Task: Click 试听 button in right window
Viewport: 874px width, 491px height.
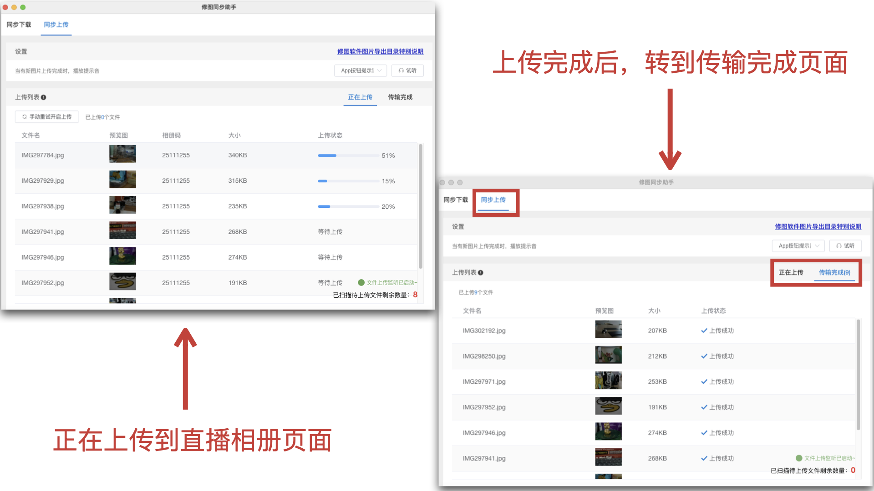Action: pos(845,245)
